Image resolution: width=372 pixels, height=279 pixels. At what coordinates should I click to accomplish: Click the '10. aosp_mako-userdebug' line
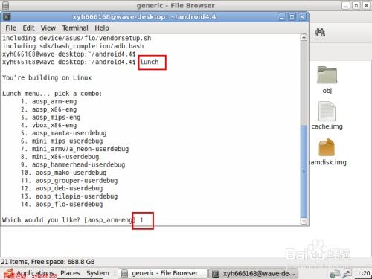[x=64, y=173]
